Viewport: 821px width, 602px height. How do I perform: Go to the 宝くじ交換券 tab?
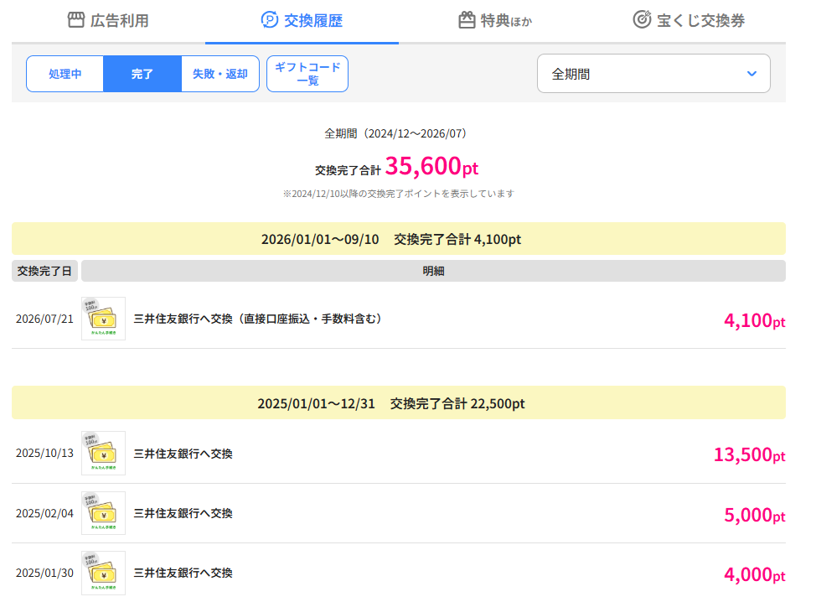pyautogui.click(x=689, y=21)
